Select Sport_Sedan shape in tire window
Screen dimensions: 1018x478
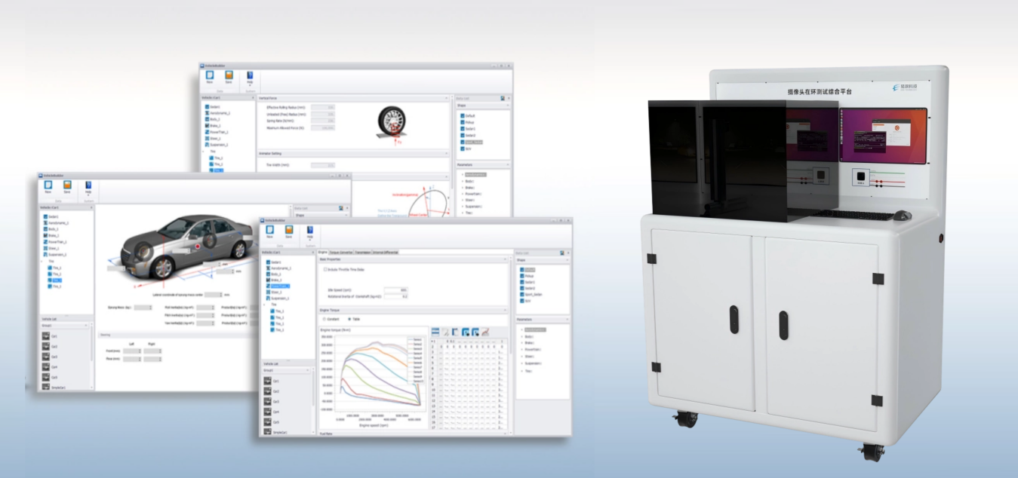click(x=472, y=142)
